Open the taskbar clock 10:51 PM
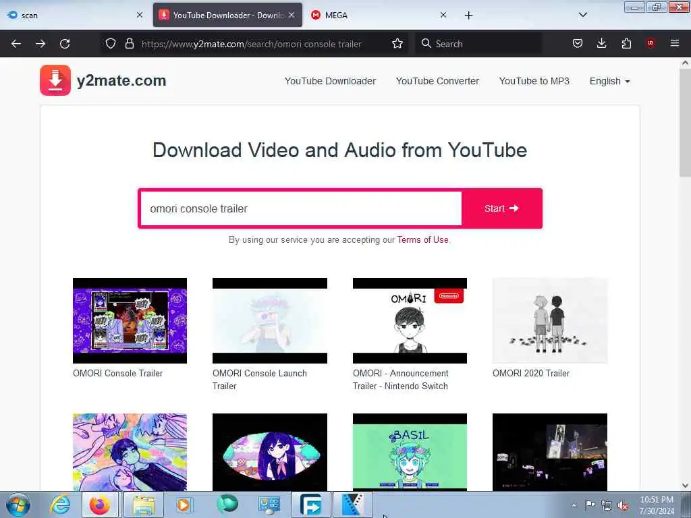The image size is (691, 518). pyautogui.click(x=657, y=505)
